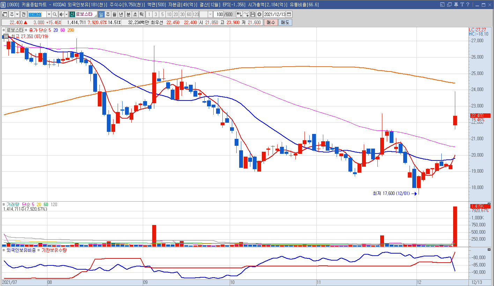Viewport: 494px width, 286px height.
Task: Click the 기관보유수량 indicator label
Action: coord(54,250)
